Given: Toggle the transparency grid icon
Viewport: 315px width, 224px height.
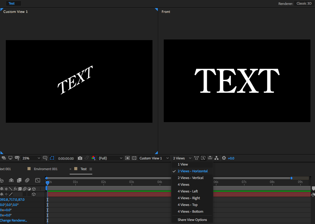Looking at the screenshot, I should click(134, 158).
